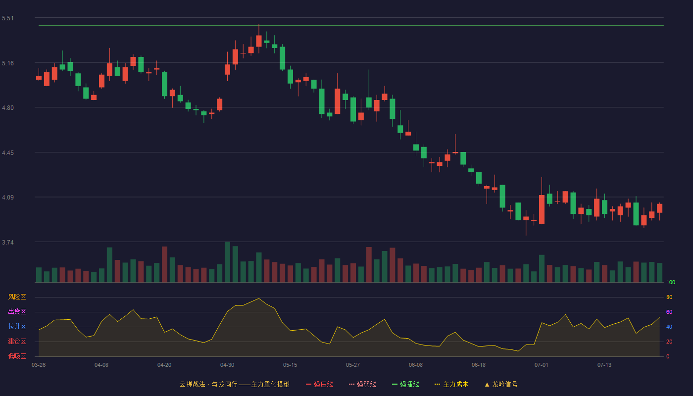This screenshot has height=396, width=693.
Task: Click the red dash icon of 强压线
Action: (308, 384)
